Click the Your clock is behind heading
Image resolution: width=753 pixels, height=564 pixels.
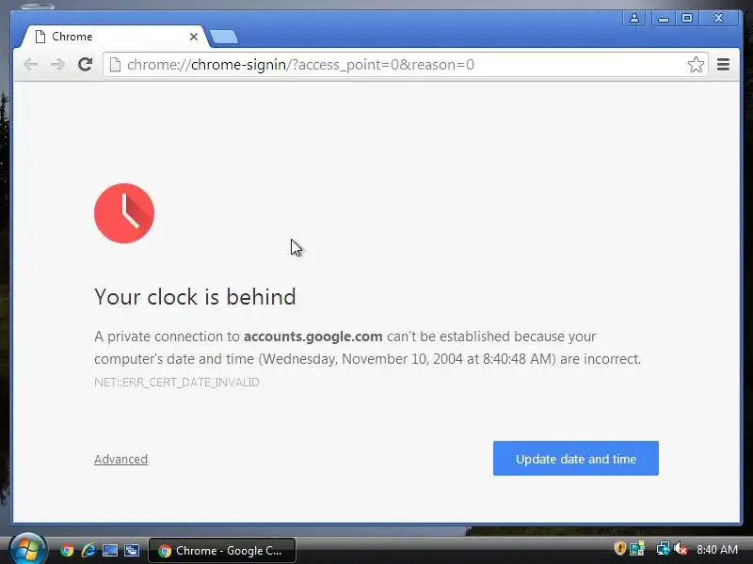coord(195,297)
